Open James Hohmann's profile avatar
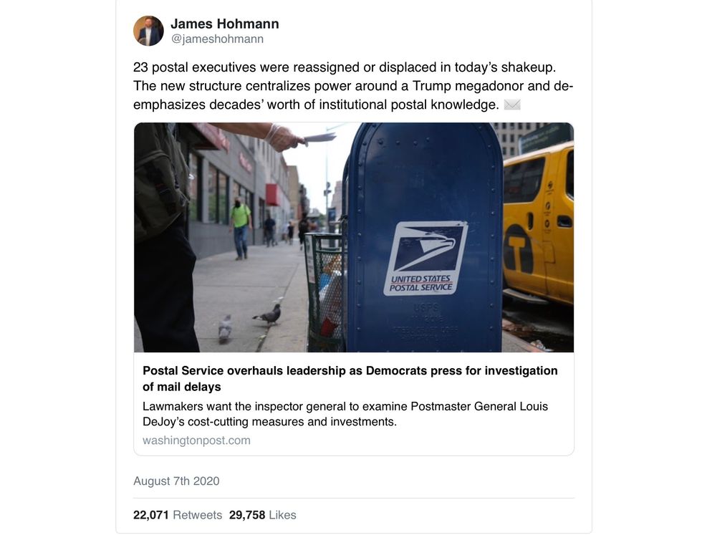The image size is (702, 535). pyautogui.click(x=148, y=31)
